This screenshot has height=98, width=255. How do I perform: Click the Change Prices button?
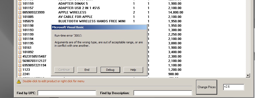click(207, 87)
